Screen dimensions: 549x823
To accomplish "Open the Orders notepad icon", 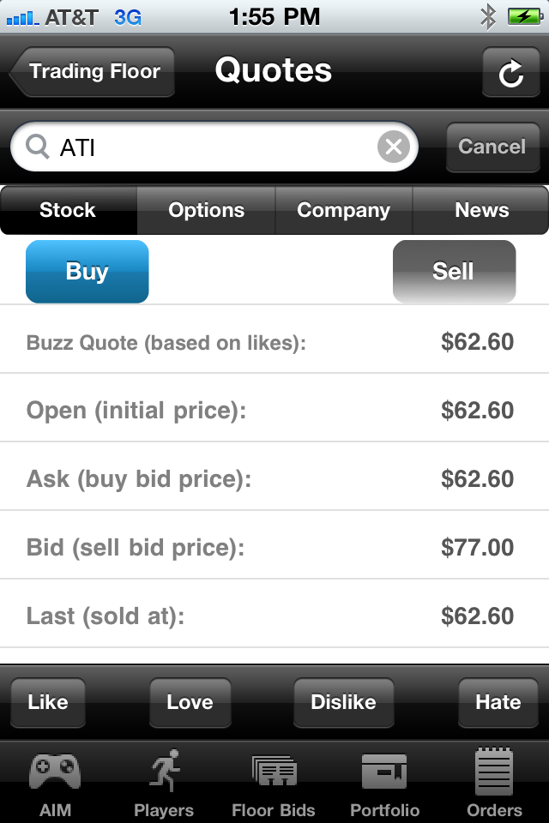I will point(494,772).
